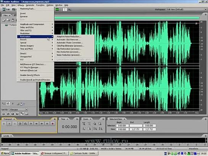Toggle Show Audio Files filter button

tap(3, 114)
